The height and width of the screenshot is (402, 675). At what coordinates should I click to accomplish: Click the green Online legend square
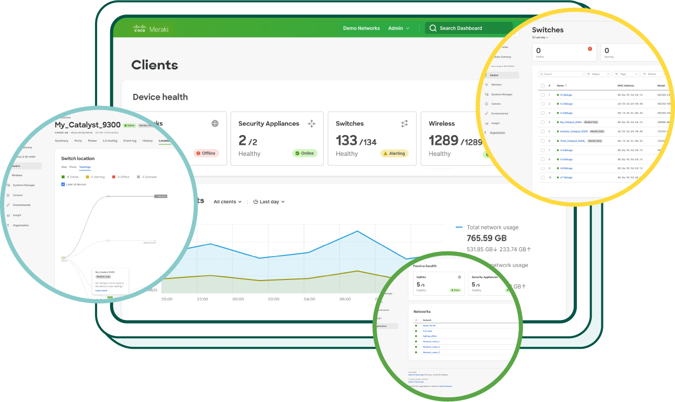[x=63, y=177]
